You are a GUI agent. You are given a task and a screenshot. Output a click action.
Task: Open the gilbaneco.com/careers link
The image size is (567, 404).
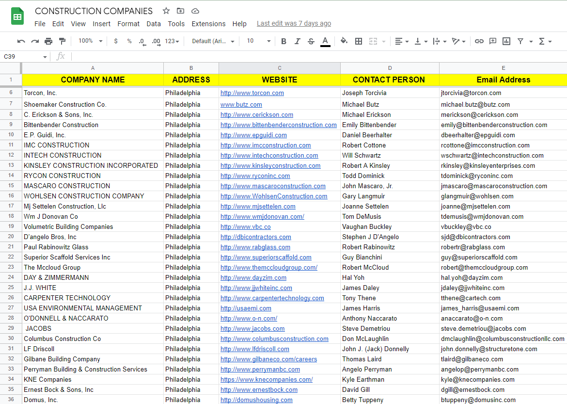(268, 359)
